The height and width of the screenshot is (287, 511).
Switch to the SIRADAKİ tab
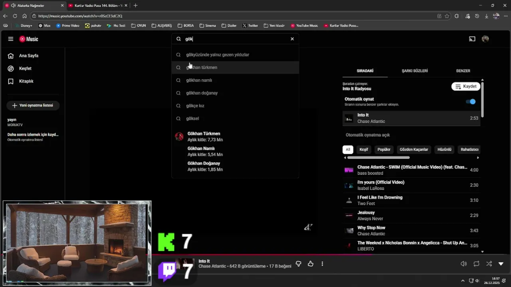[365, 71]
